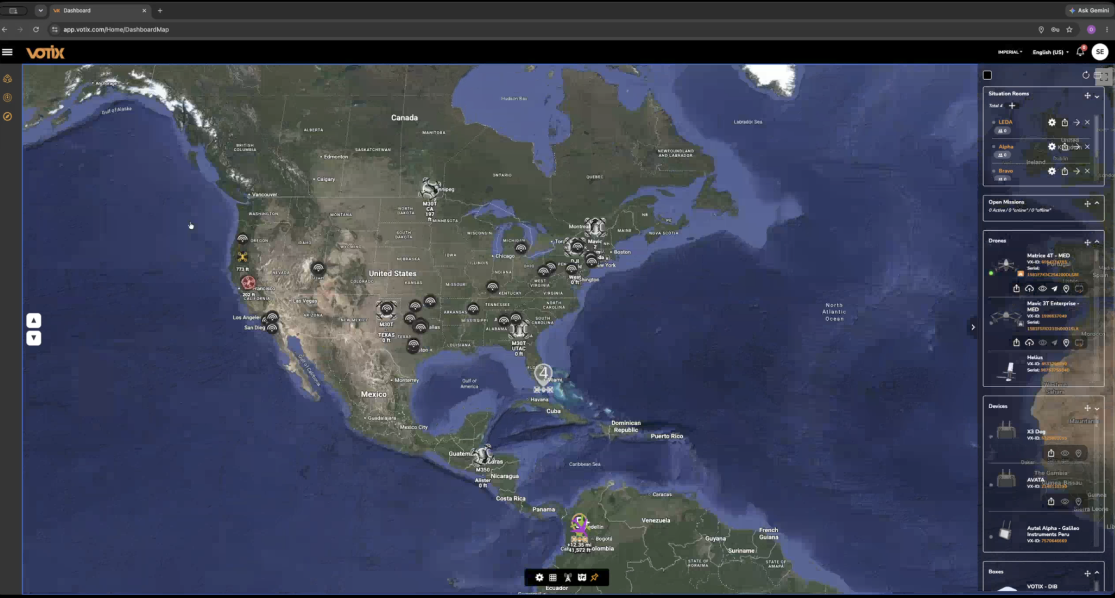Click map down arrow button
1115x598 pixels.
coord(34,338)
